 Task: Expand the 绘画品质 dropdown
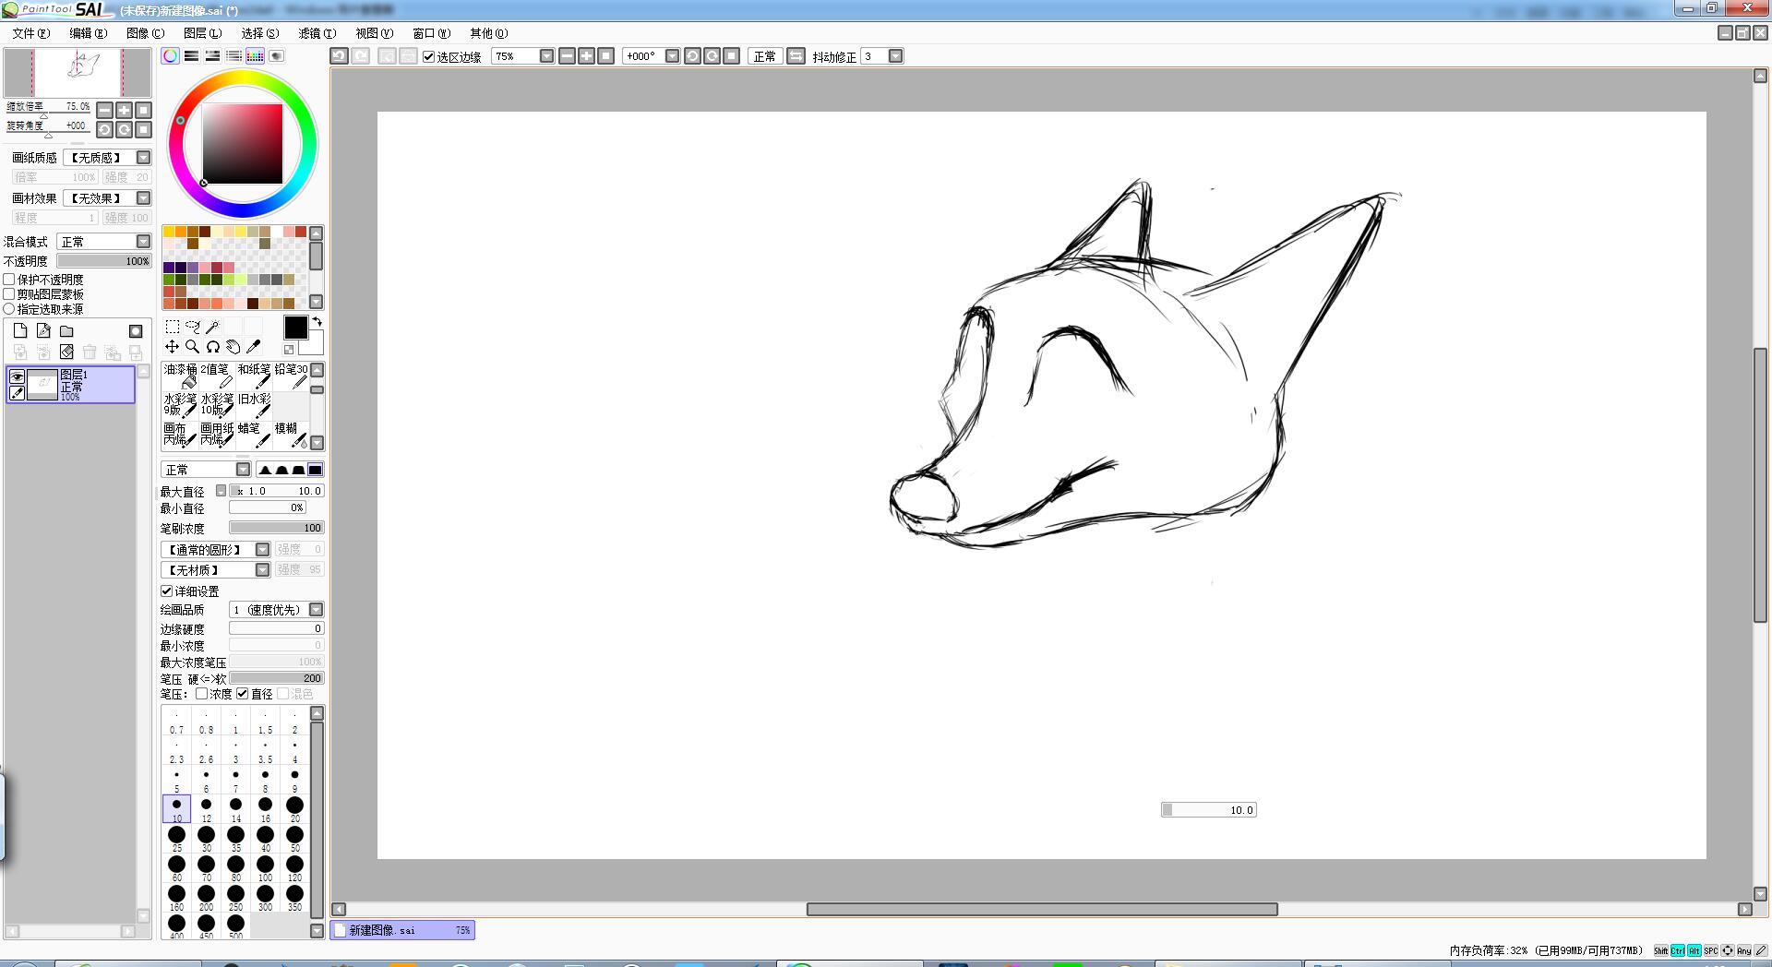316,610
